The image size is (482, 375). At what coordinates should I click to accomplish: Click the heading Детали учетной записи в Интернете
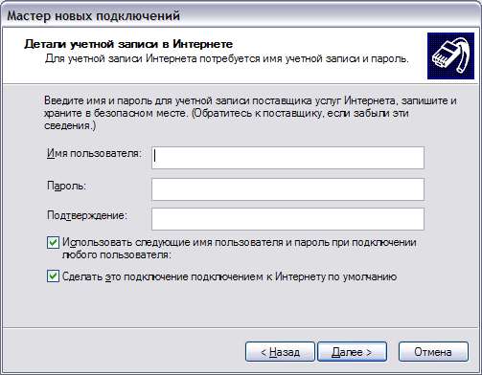pyautogui.click(x=128, y=44)
